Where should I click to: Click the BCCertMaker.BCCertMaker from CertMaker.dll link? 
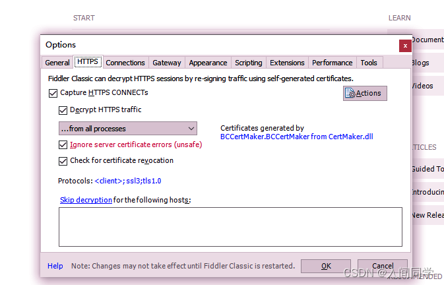click(x=296, y=137)
